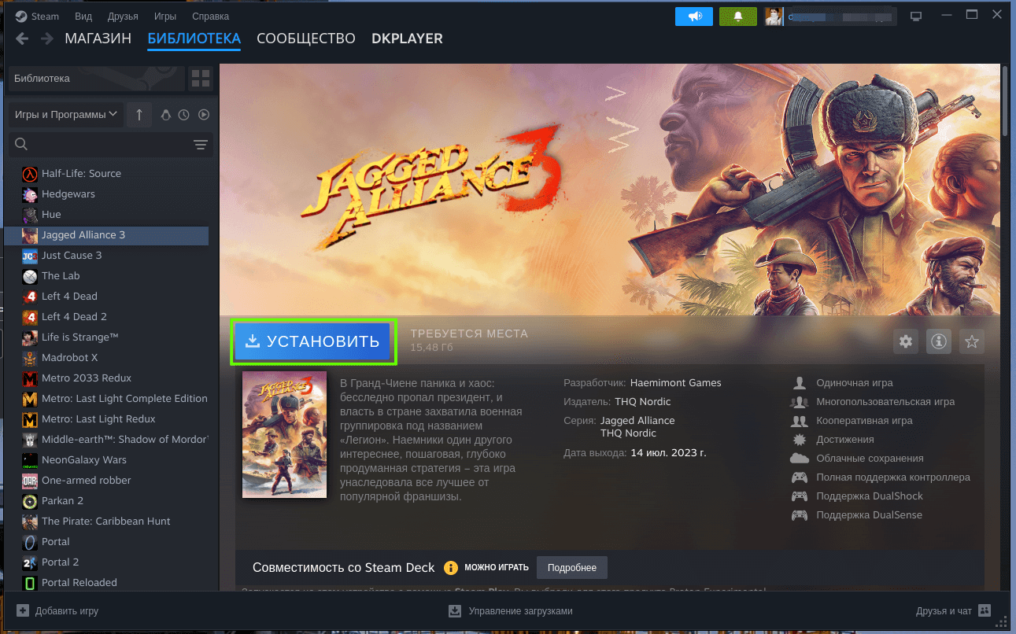The height and width of the screenshot is (634, 1016).
Task: Select NeonGalaxy Wars in the list
Action: [106, 460]
